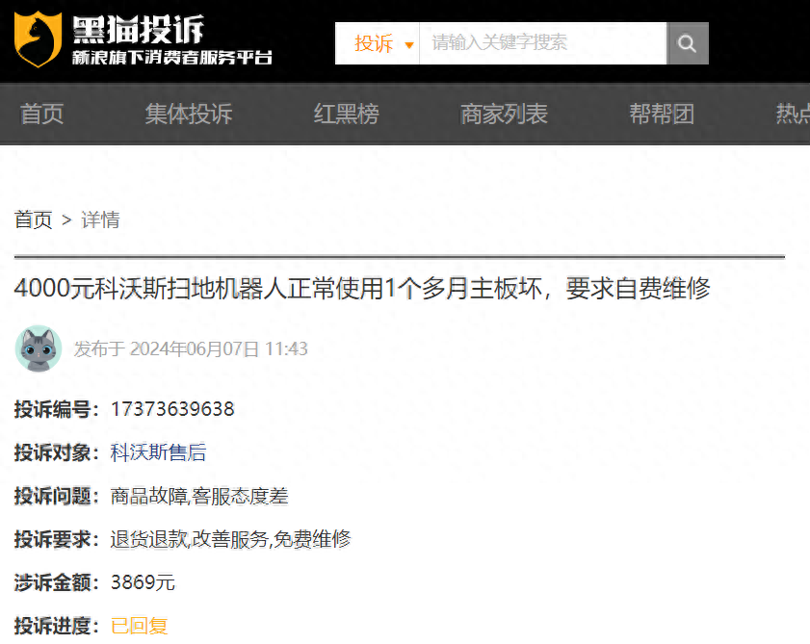Open the 集体投诉 navigation tab
This screenshot has width=810, height=644.
click(189, 114)
